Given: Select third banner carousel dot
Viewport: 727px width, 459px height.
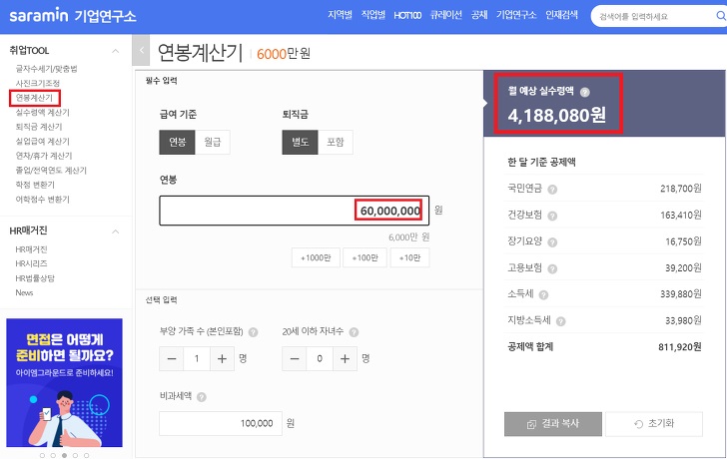Looking at the screenshot, I should click(64, 455).
